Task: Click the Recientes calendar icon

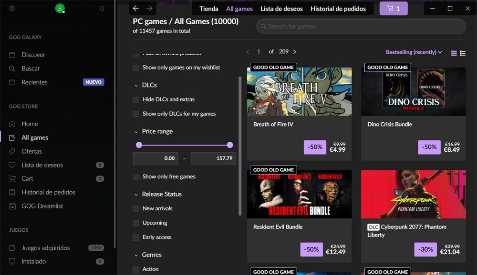Action: tap(12, 82)
